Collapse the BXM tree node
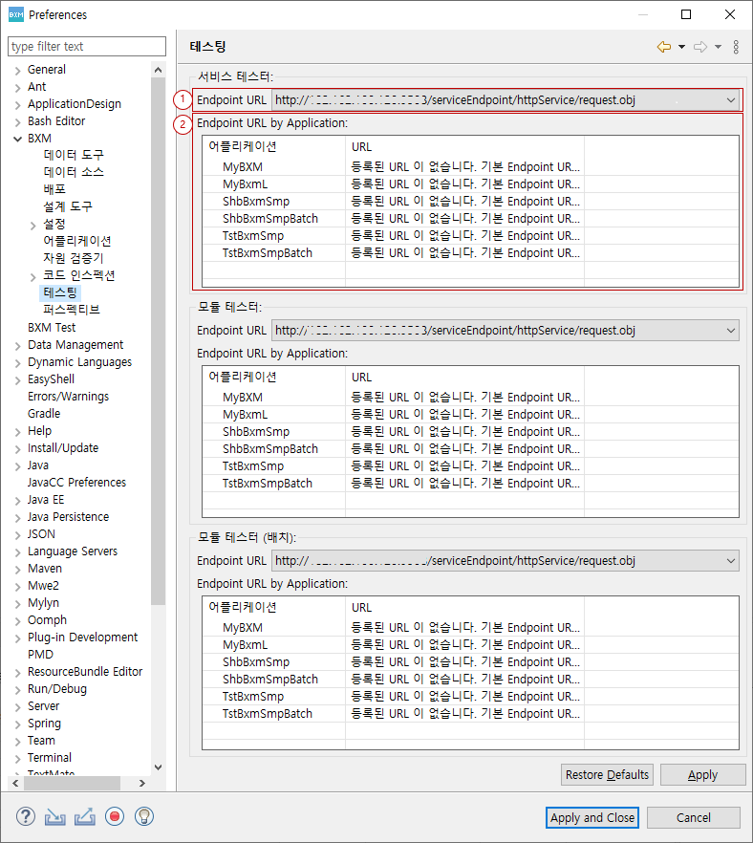The width and height of the screenshot is (753, 843). coord(17,139)
